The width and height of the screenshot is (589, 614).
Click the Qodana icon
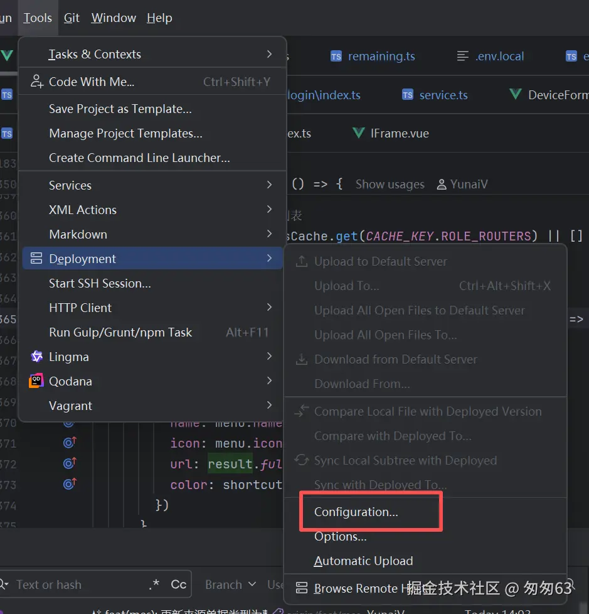coord(36,381)
